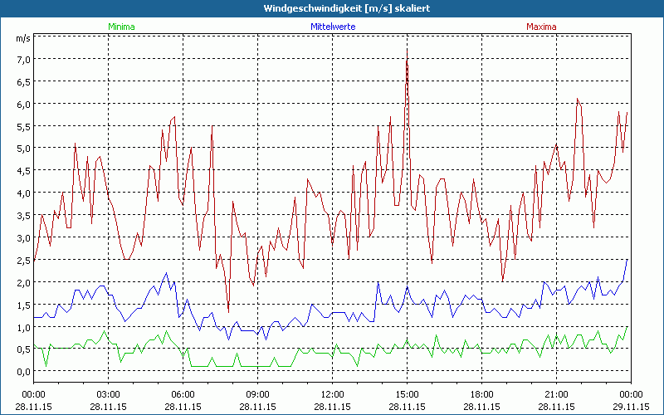Click the 7,0 y-axis label
This screenshot has height=415, width=664.
tap(22, 60)
